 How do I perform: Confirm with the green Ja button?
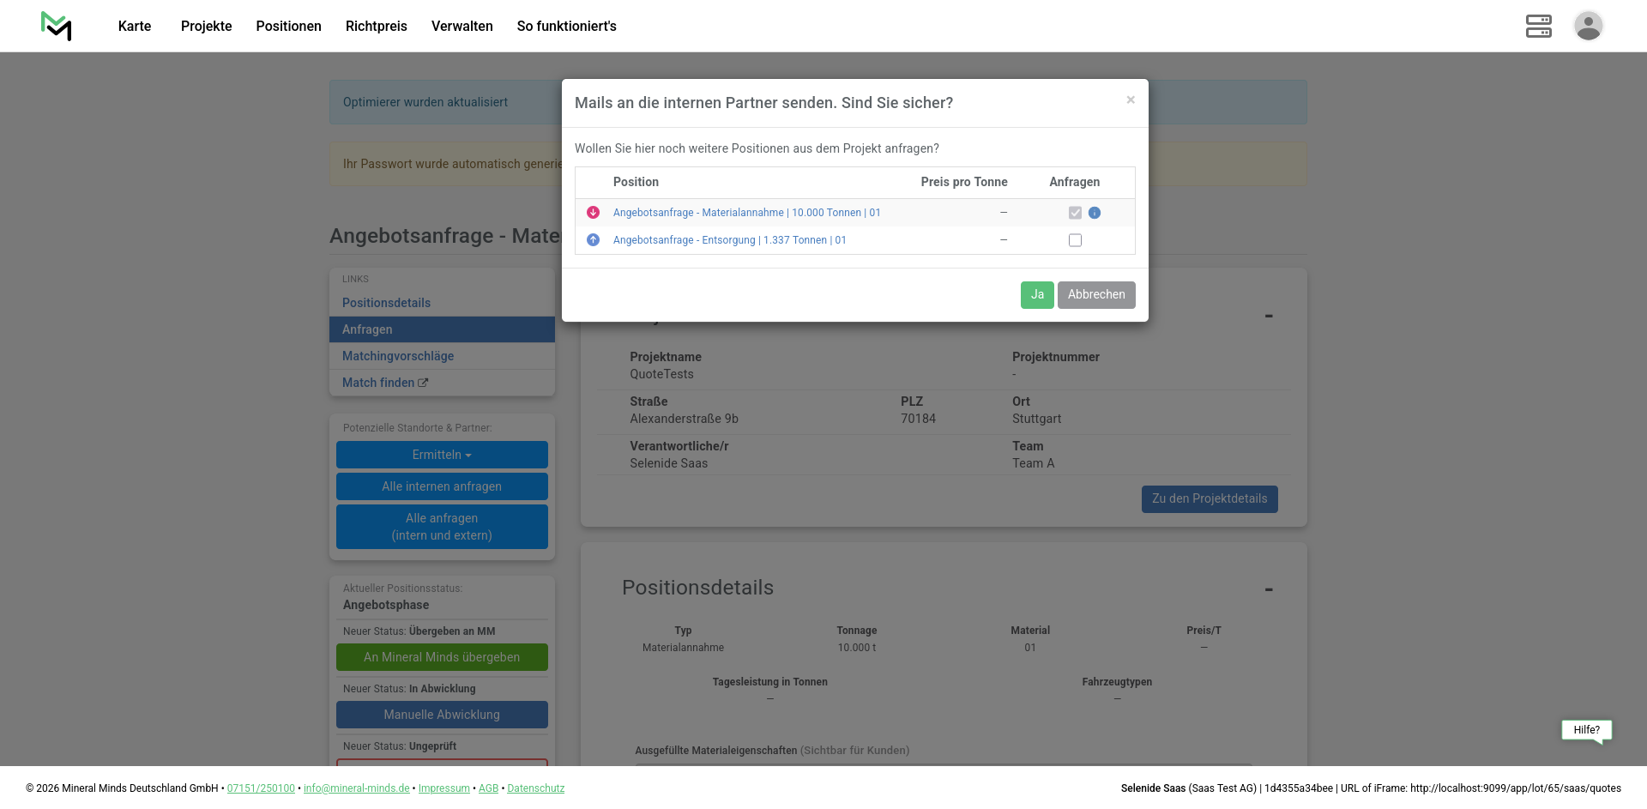(1036, 294)
